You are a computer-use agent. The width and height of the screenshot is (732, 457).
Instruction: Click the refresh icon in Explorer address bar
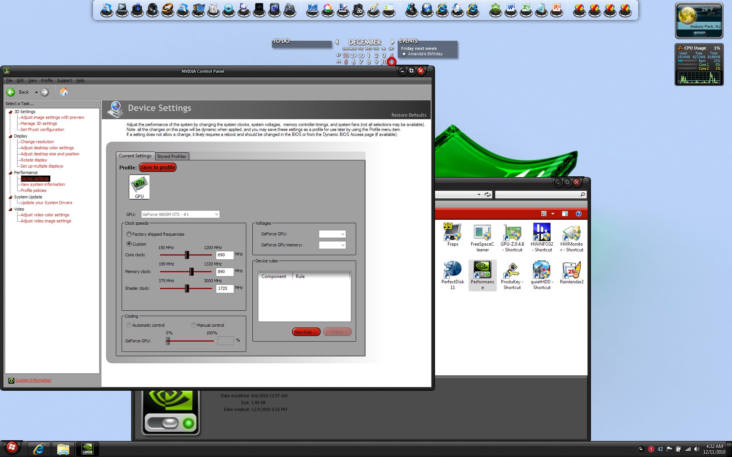click(x=487, y=195)
